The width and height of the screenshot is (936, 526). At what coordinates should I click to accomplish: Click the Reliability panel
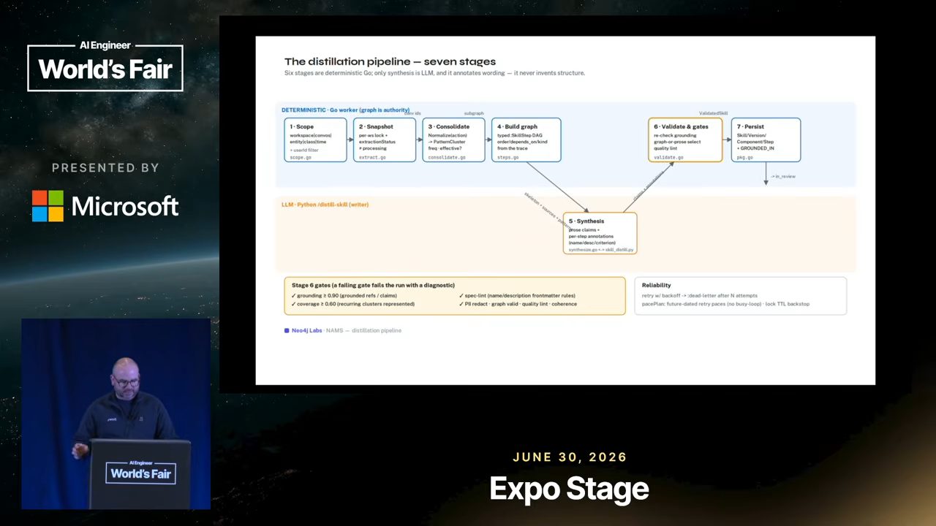(x=740, y=296)
